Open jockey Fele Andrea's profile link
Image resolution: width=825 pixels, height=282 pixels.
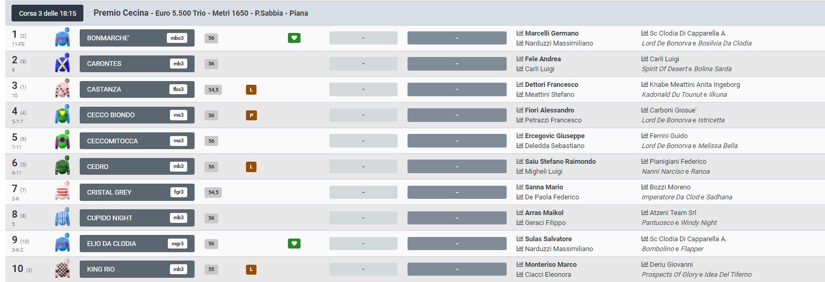click(542, 59)
